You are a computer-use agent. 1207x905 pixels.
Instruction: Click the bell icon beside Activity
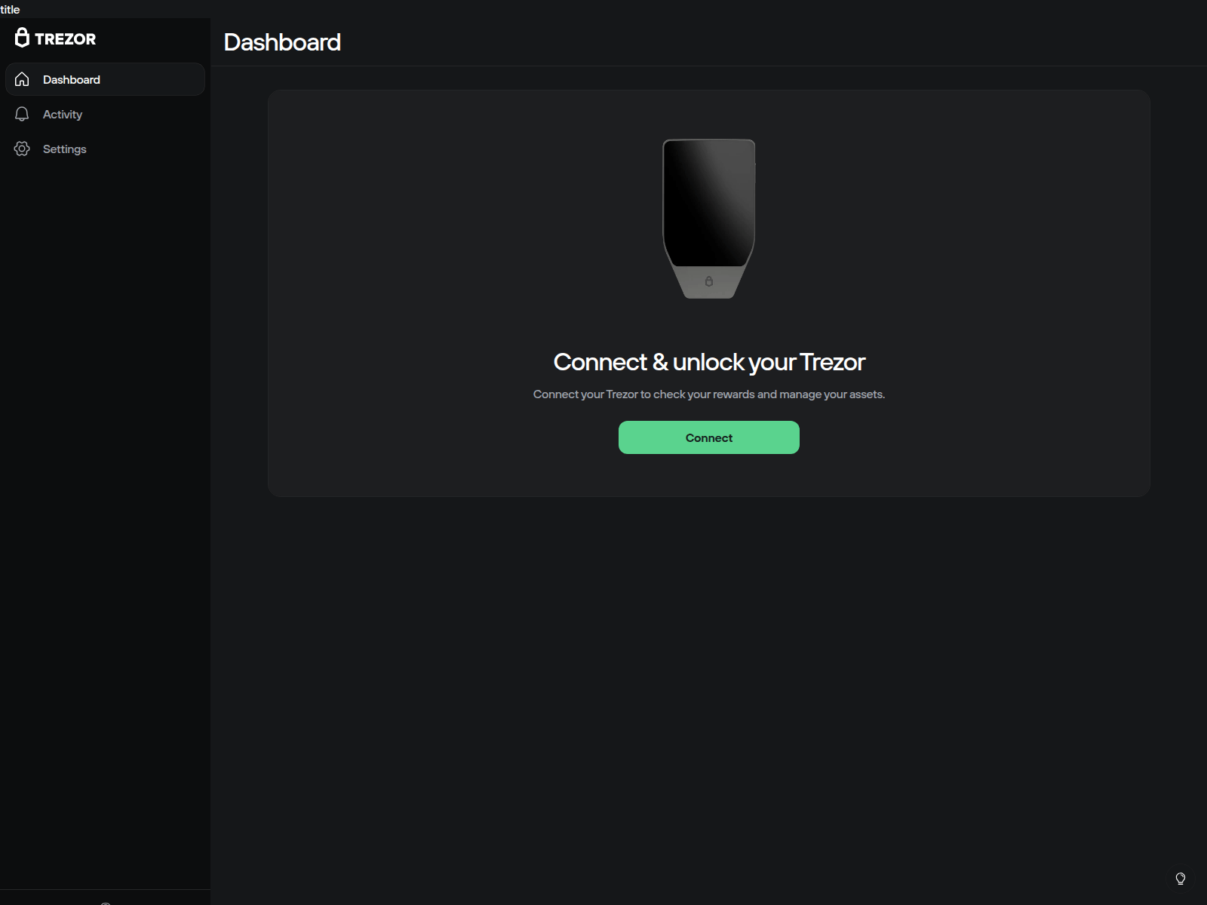pyautogui.click(x=22, y=114)
